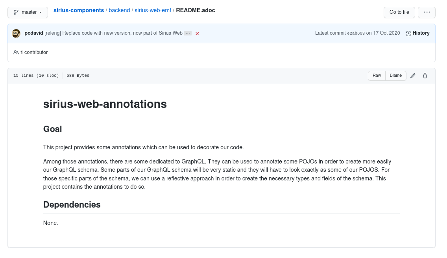Select the Raw view of the file
This screenshot has height=258, width=447.
click(377, 76)
